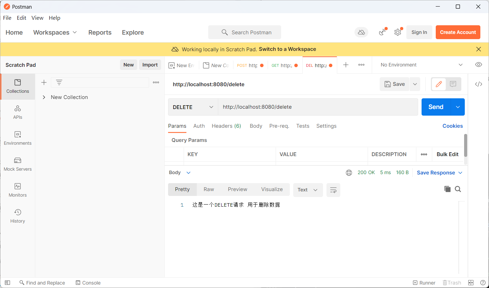This screenshot has width=489, height=288.
Task: Switch to the POST request tab
Action: (250, 65)
